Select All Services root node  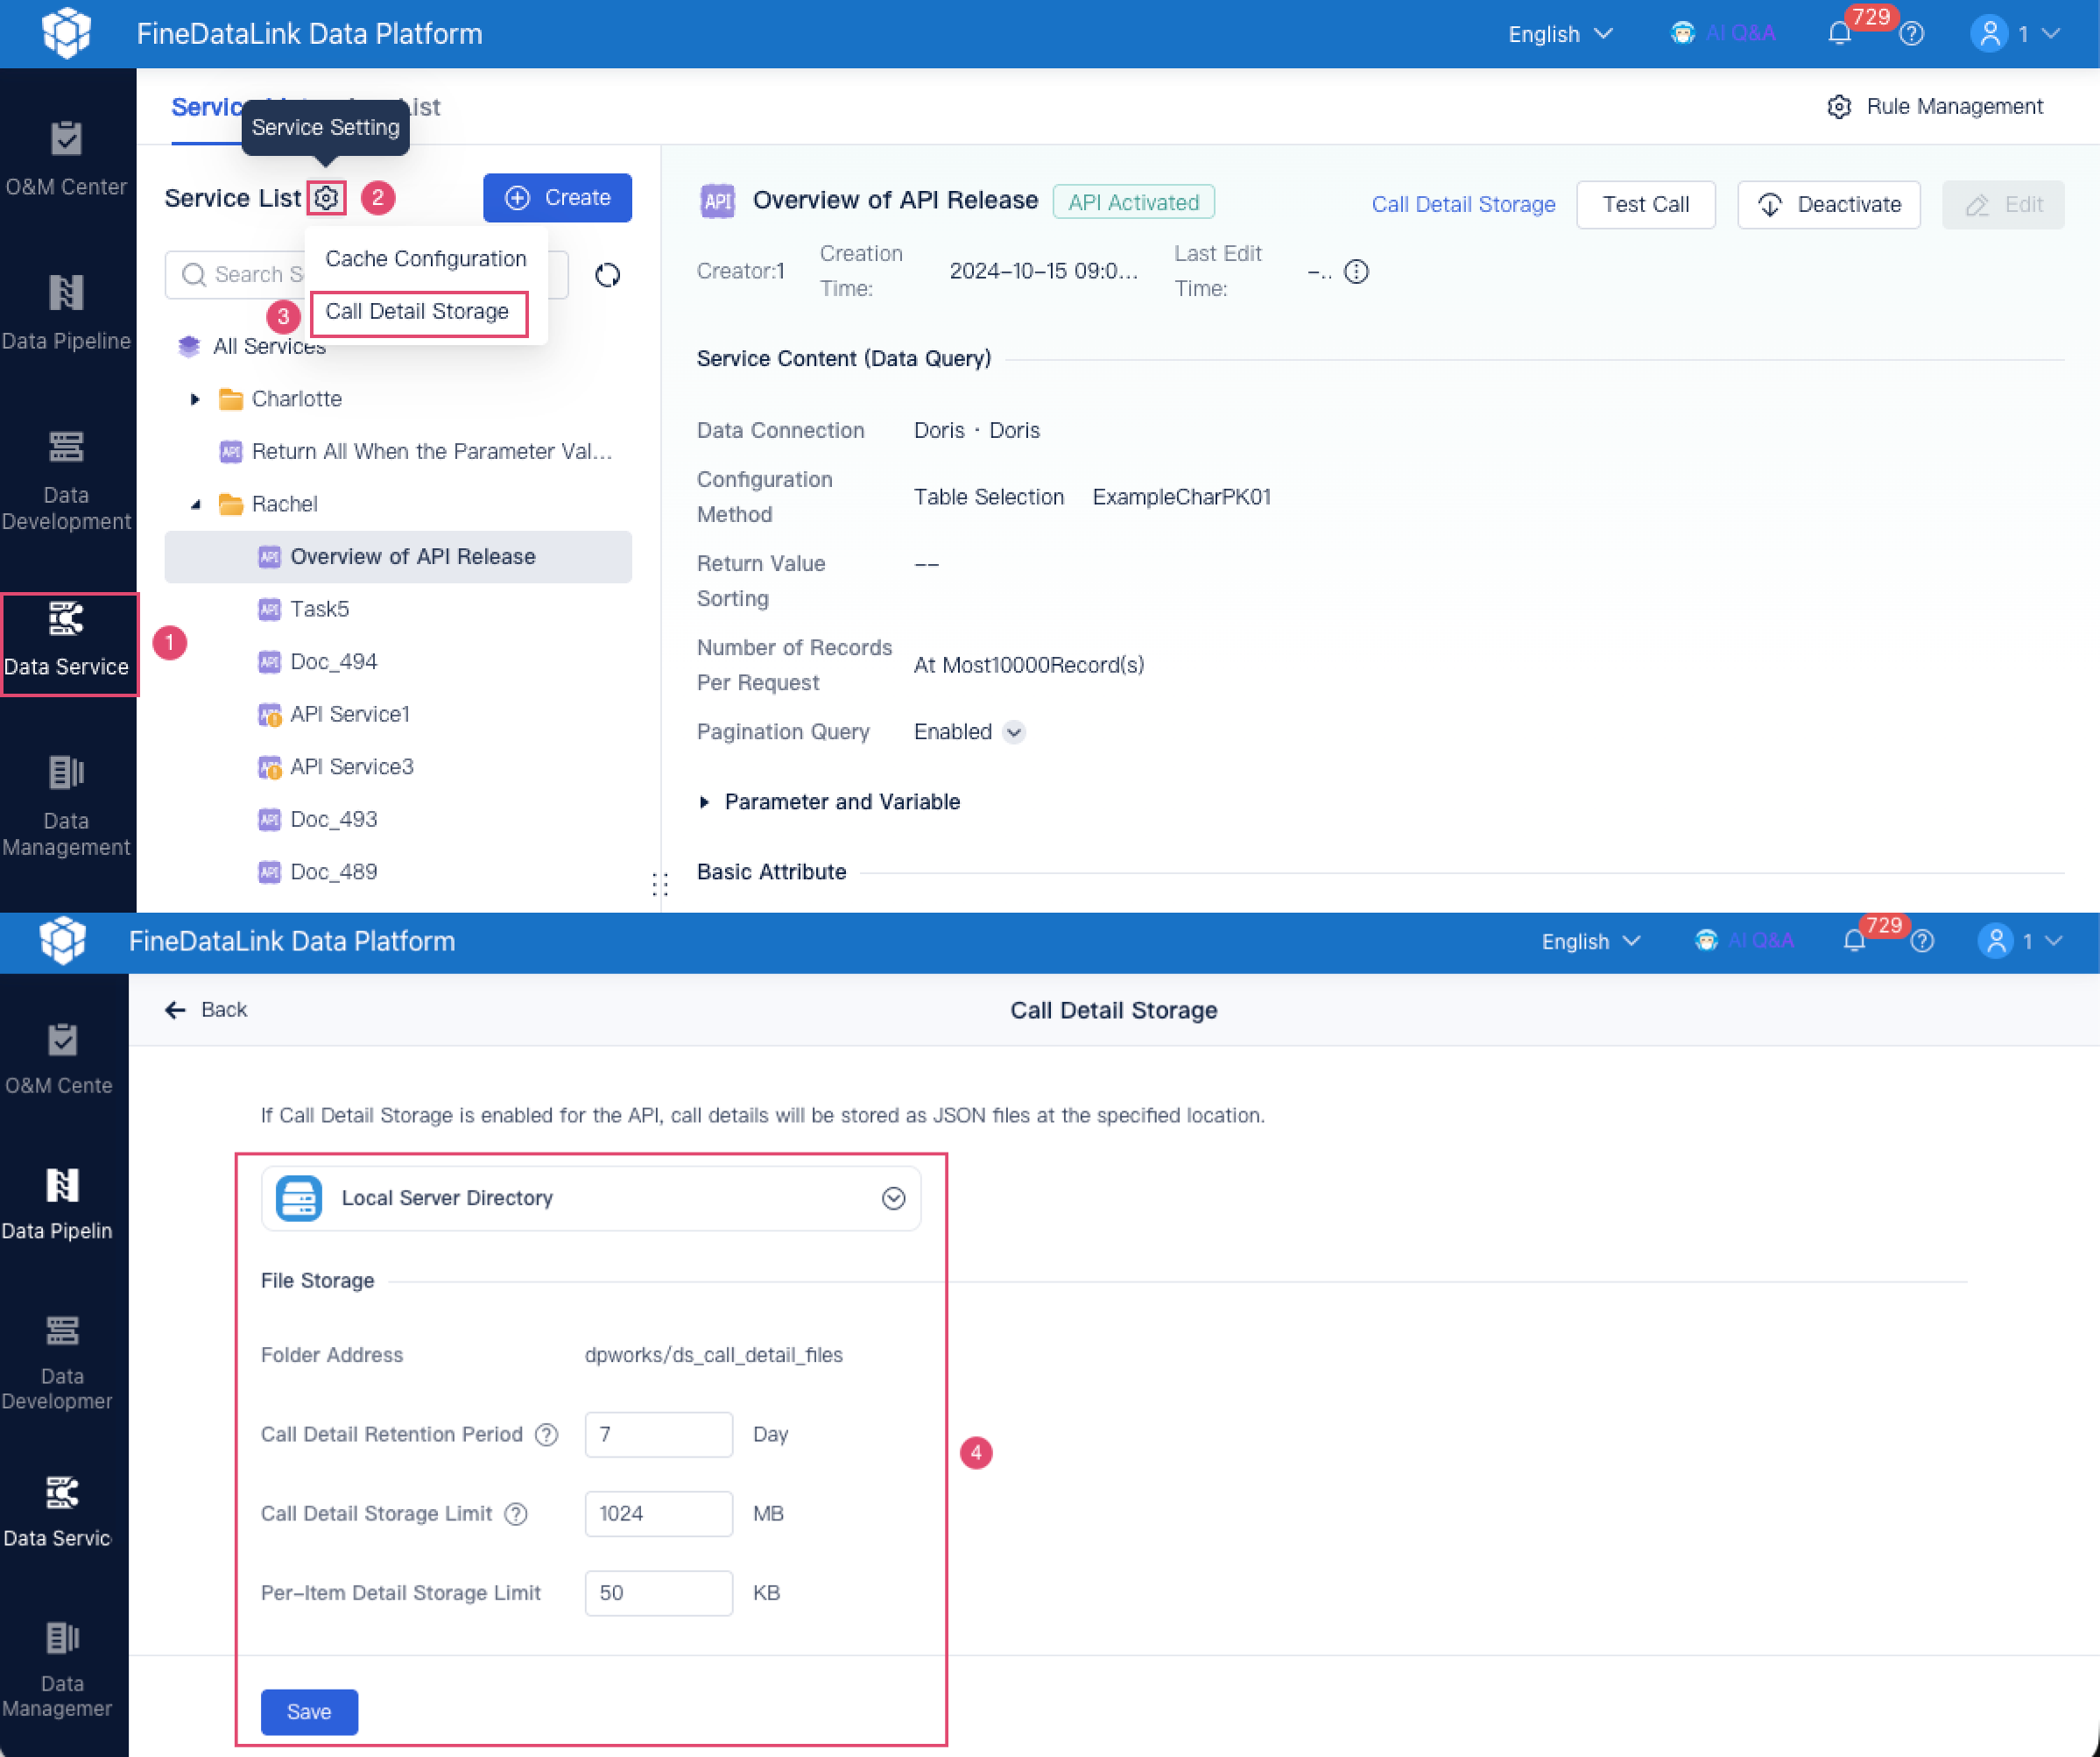(x=252, y=346)
